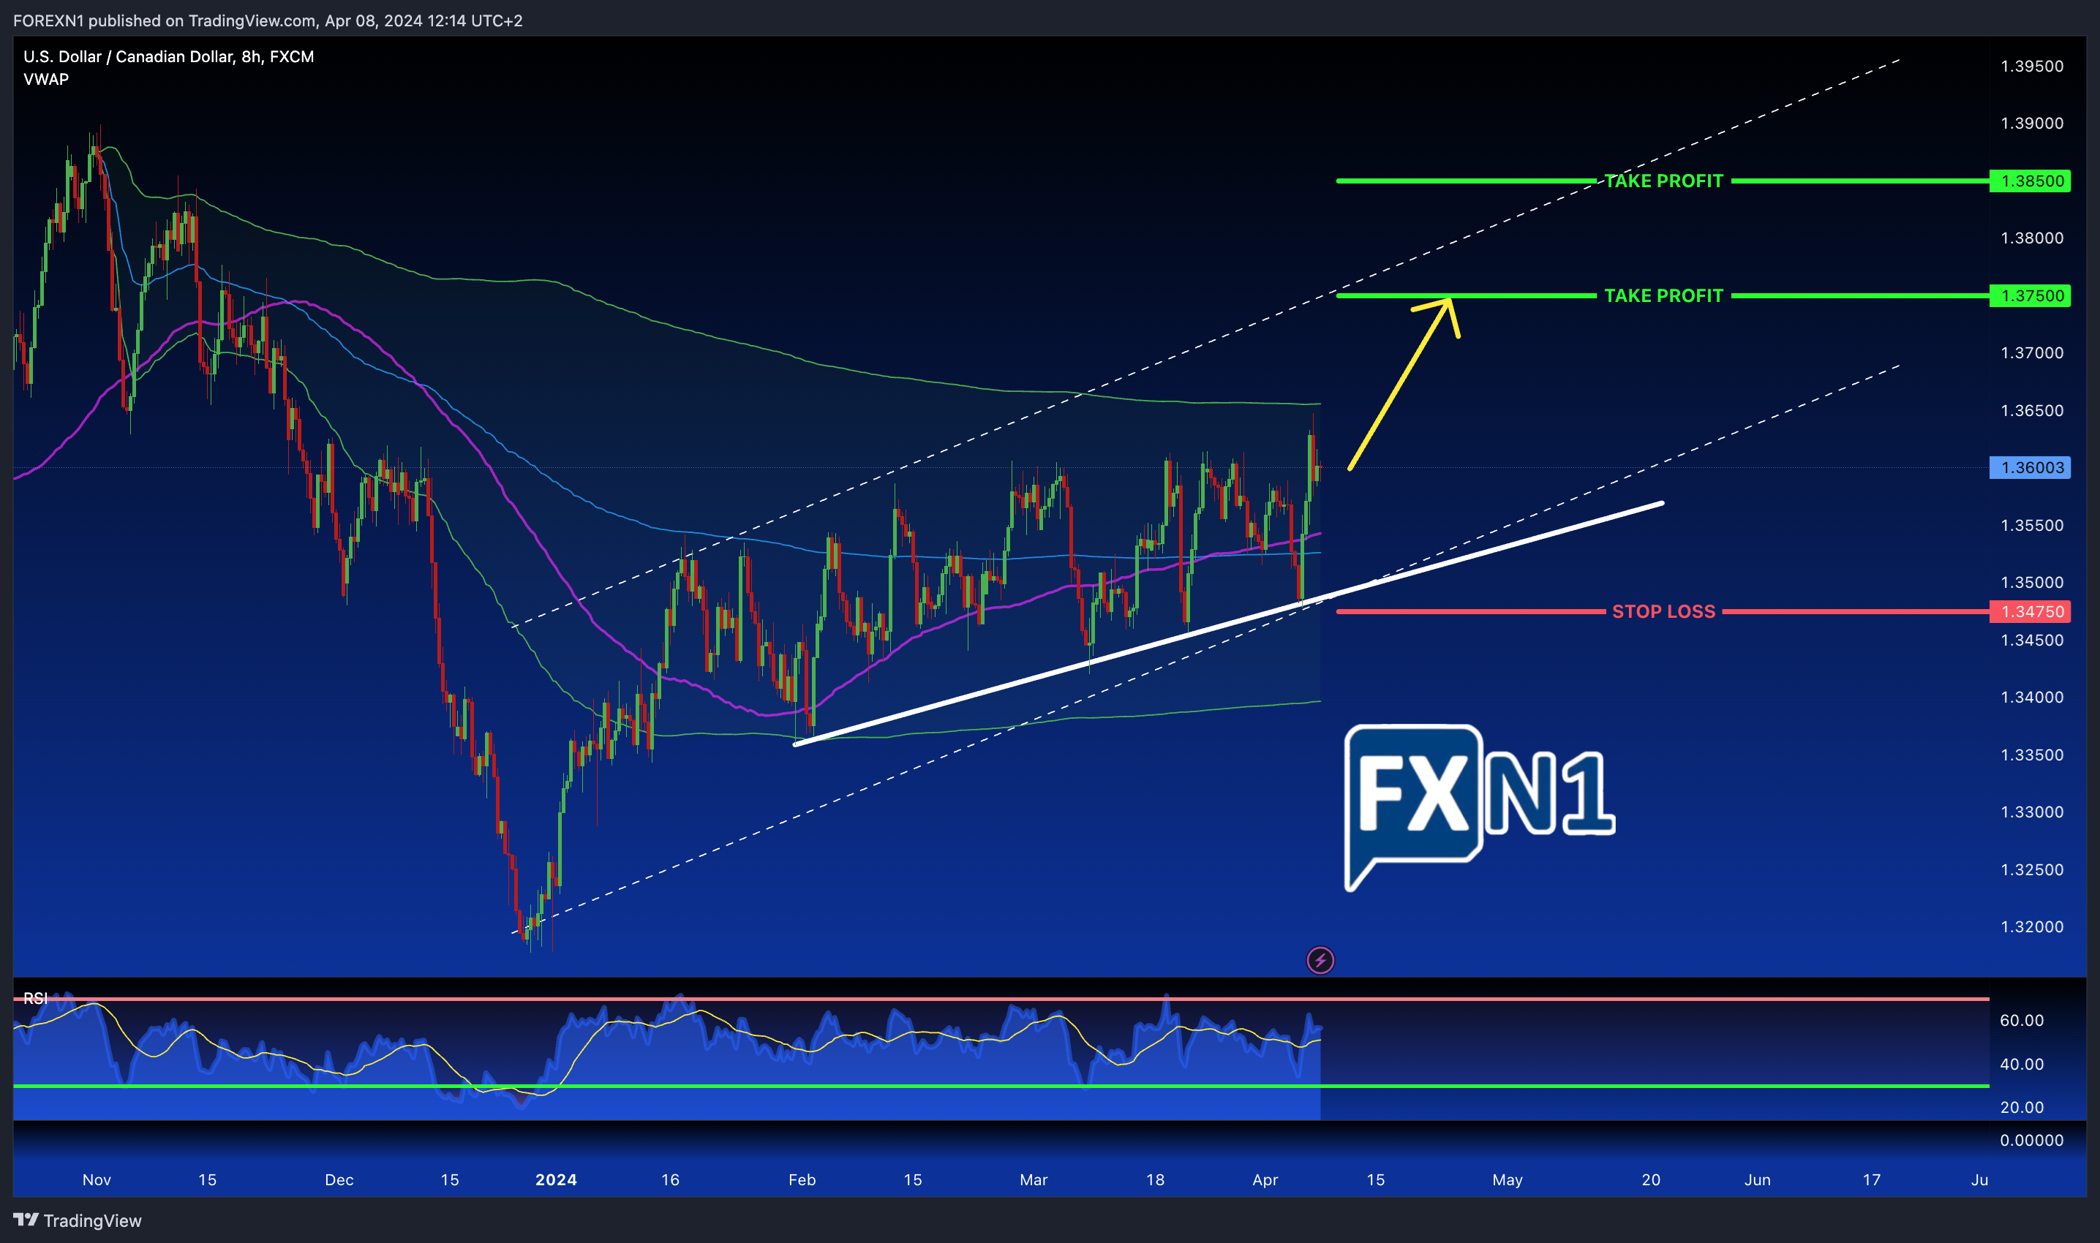Image resolution: width=2100 pixels, height=1243 pixels.
Task: Click the 20 date label after May
Action: (1651, 1179)
